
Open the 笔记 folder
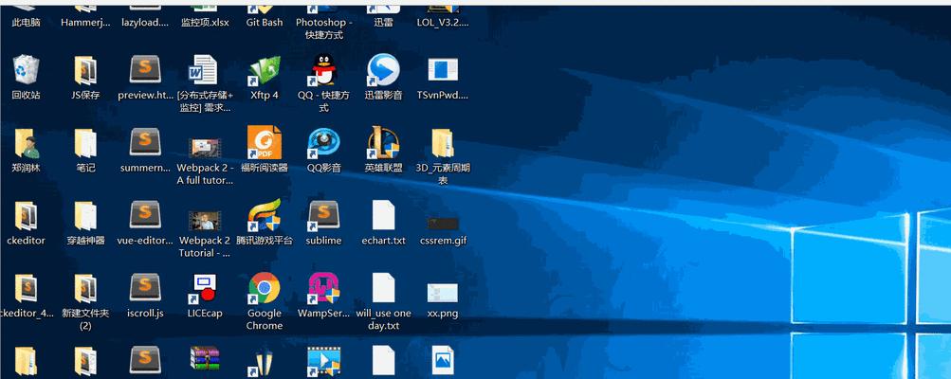[x=85, y=143]
